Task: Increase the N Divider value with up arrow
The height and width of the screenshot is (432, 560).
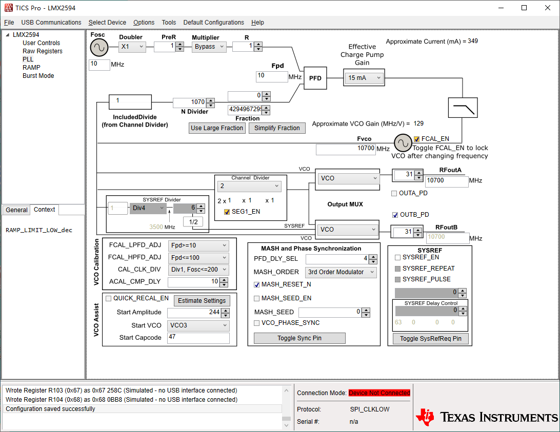Action: point(211,100)
